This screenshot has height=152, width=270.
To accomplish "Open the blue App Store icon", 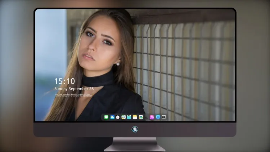I will (158, 117).
